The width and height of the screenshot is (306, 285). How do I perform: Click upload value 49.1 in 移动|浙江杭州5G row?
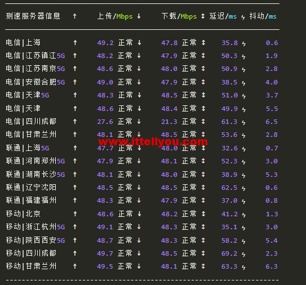click(x=105, y=227)
